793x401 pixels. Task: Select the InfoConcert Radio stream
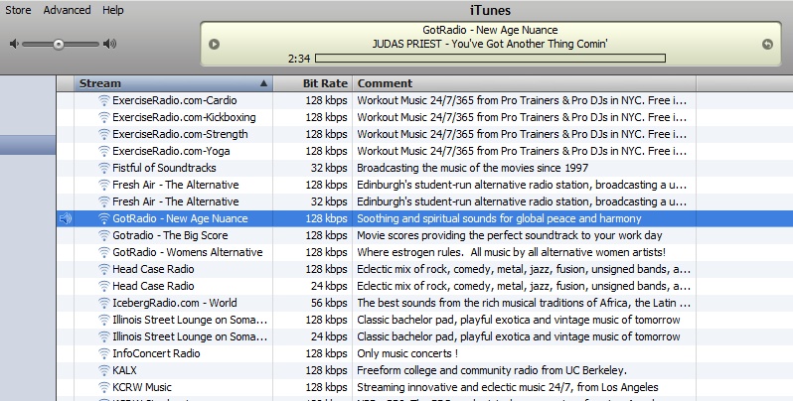(x=156, y=353)
